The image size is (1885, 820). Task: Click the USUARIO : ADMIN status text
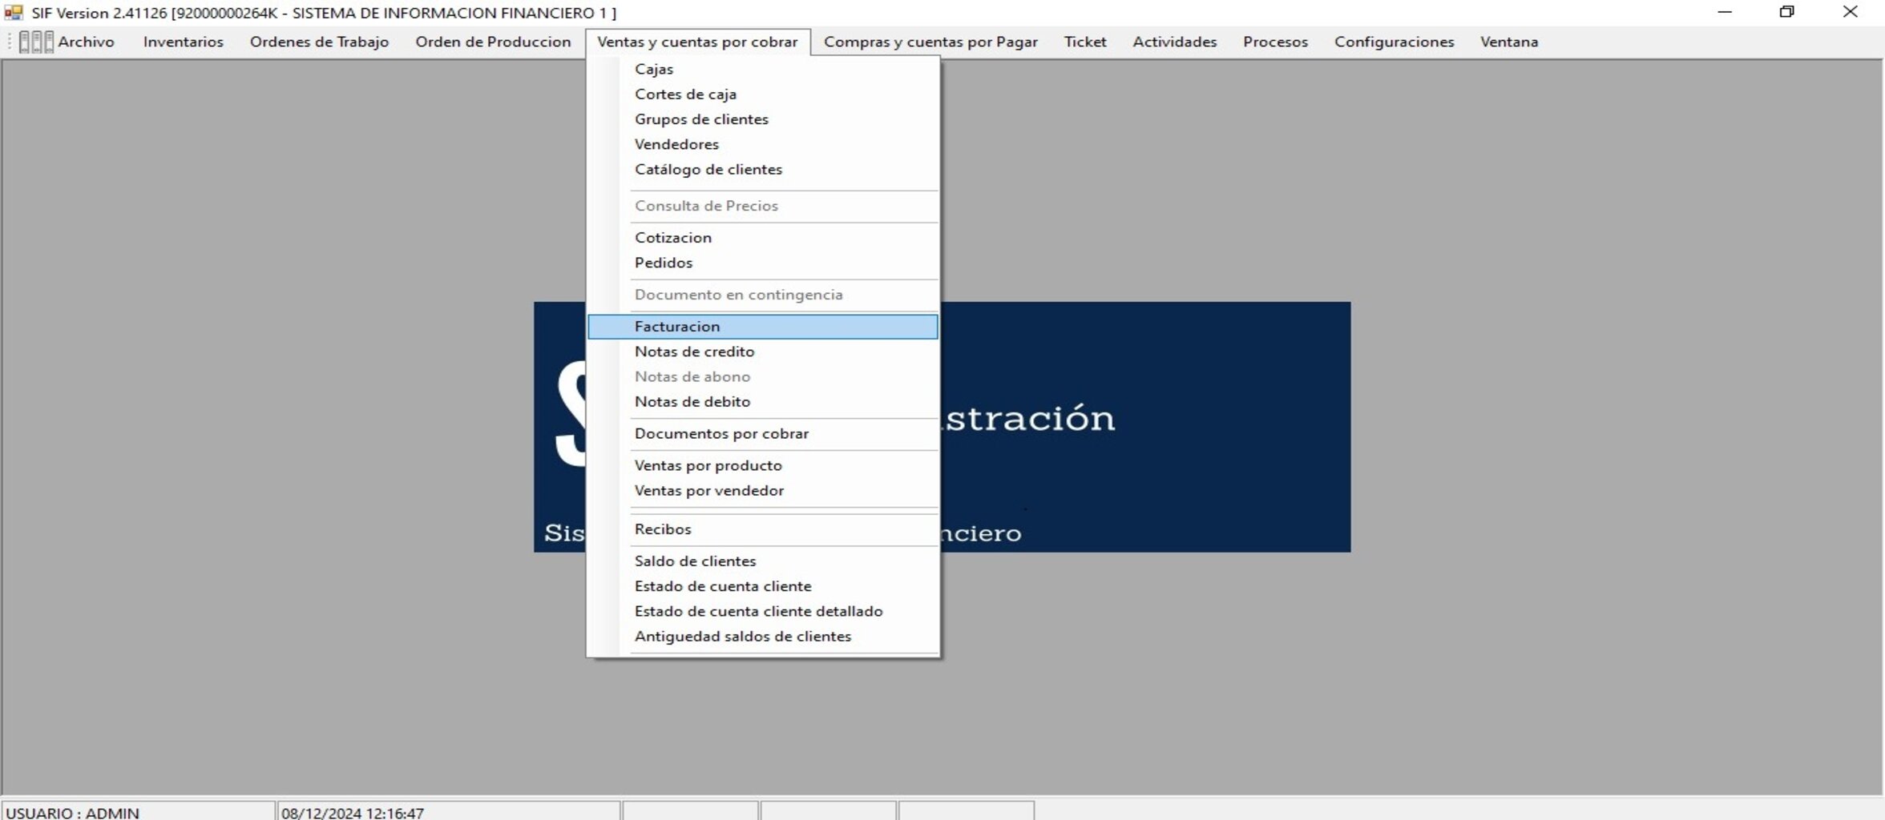pos(72,813)
